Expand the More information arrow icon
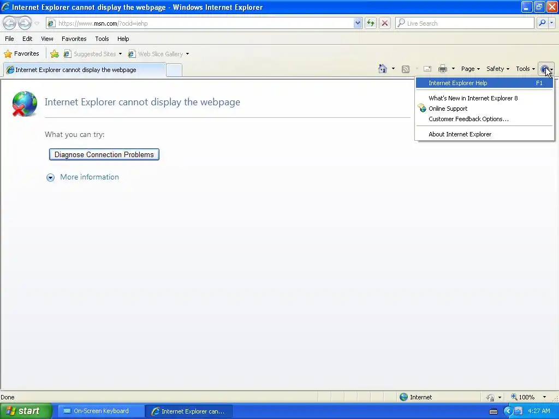This screenshot has height=419, width=559. (x=50, y=177)
